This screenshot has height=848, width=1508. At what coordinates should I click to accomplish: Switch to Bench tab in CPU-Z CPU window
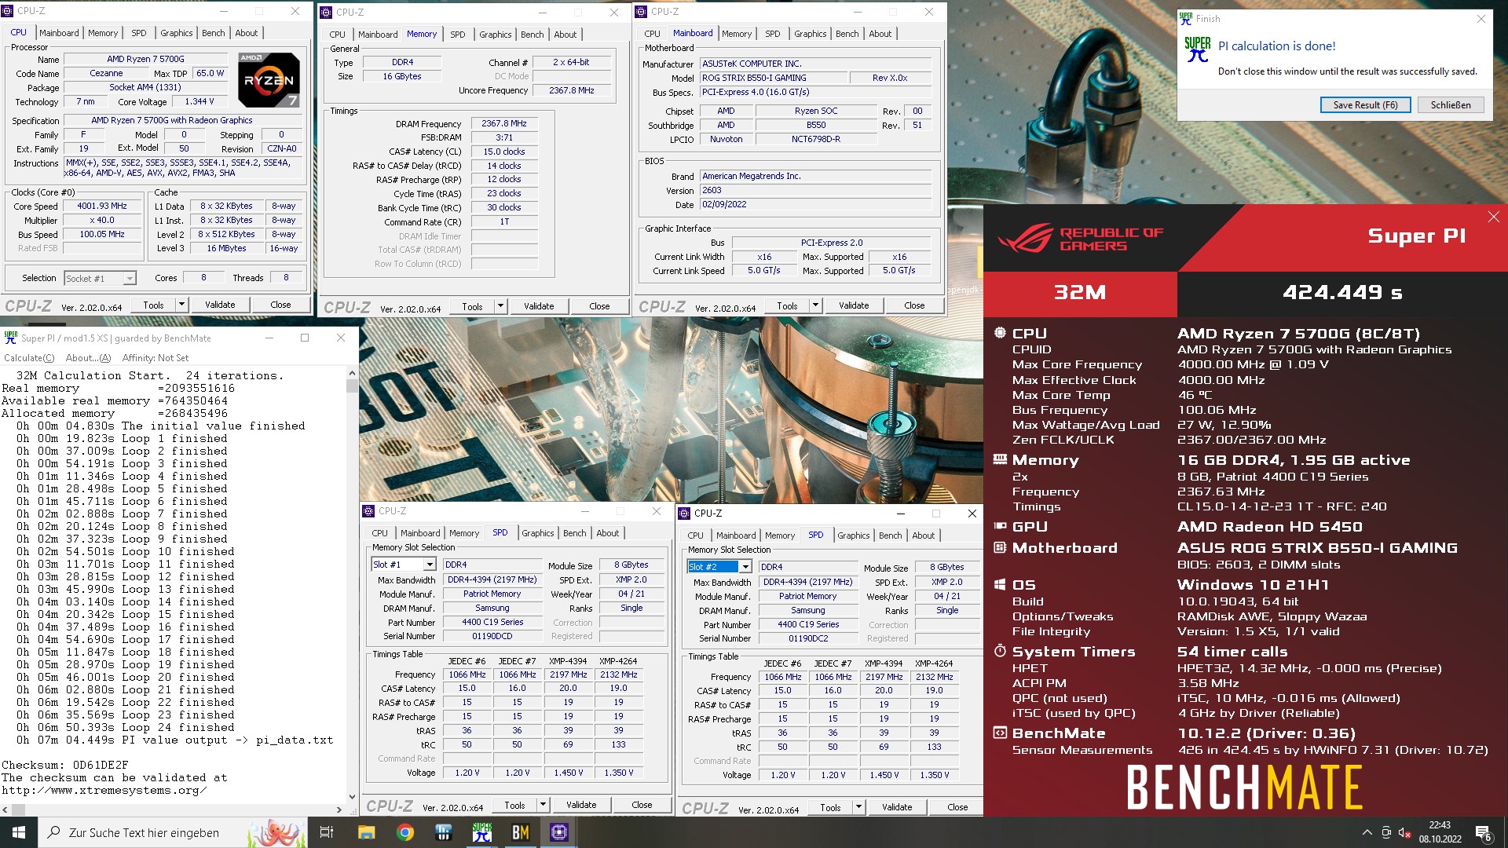(x=213, y=33)
